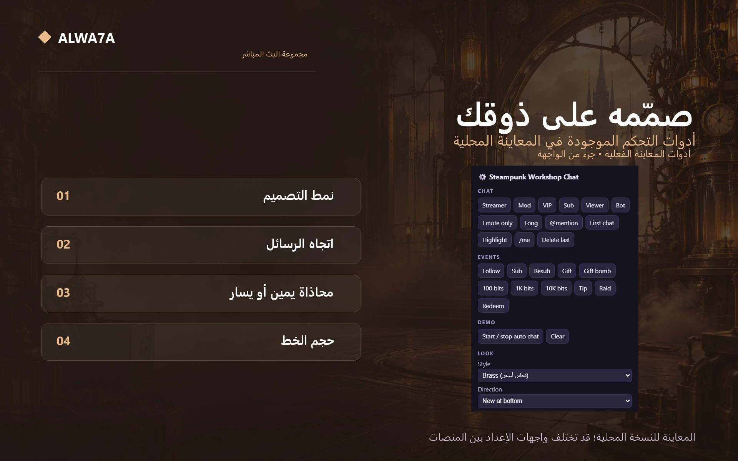Trigger an @mention test message
Image resolution: width=738 pixels, height=461 pixels.
(563, 223)
